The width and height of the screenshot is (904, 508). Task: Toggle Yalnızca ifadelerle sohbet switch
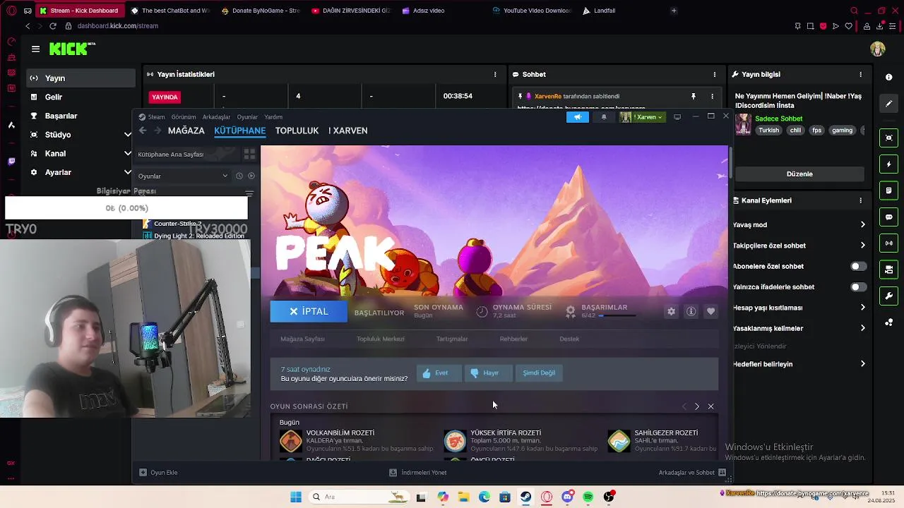[858, 287]
